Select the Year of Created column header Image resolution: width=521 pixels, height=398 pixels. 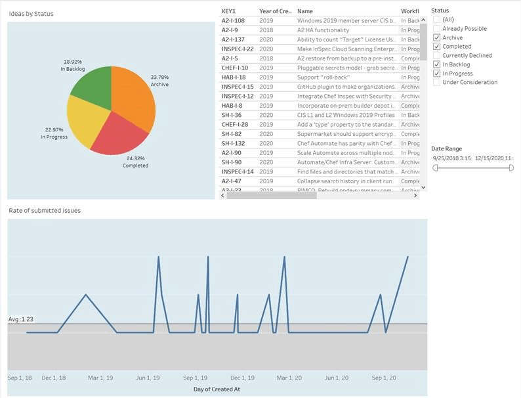point(276,11)
